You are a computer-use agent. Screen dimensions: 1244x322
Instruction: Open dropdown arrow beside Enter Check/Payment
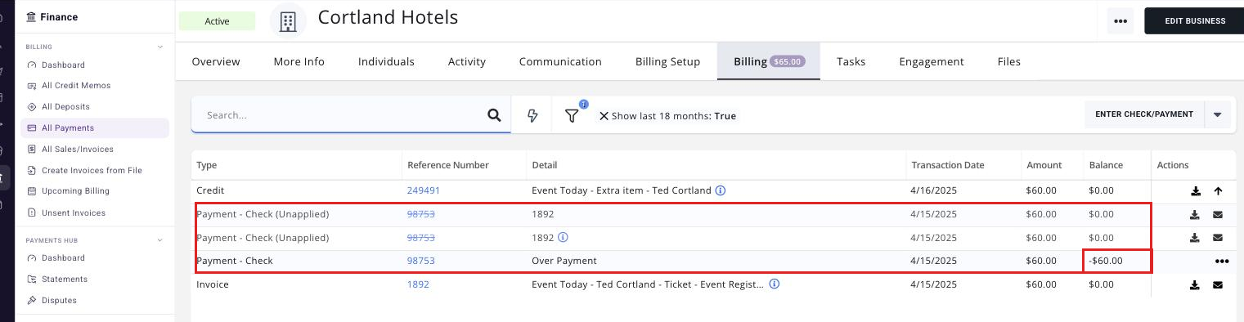(x=1217, y=115)
